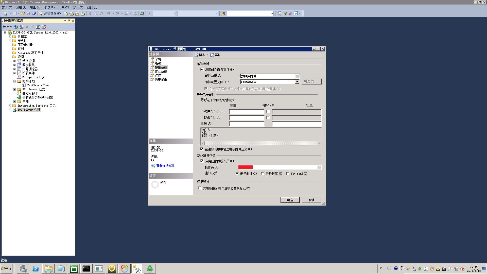Click the 主题 prefix input field
This screenshot has height=274, width=487.
point(247,124)
